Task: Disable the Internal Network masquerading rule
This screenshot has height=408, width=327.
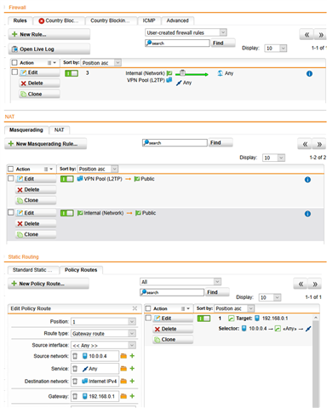Action: click(x=67, y=213)
